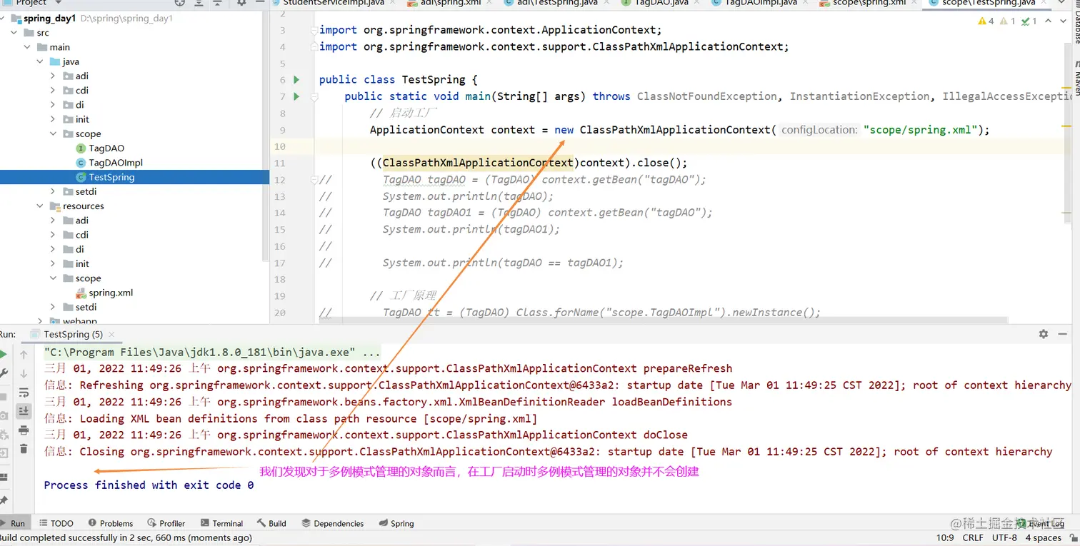
Task: Change file encoding UTF-8 in status bar
Action: [x=1004, y=537]
